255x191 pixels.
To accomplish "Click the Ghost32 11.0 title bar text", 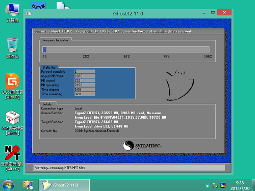I will [128, 13].
